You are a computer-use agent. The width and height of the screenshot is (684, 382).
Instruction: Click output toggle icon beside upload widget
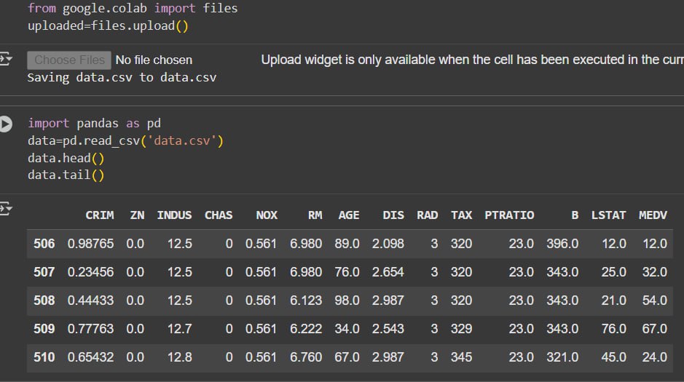coord(6,59)
